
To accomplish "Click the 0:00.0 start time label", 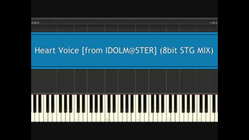I will [x=35, y=23].
